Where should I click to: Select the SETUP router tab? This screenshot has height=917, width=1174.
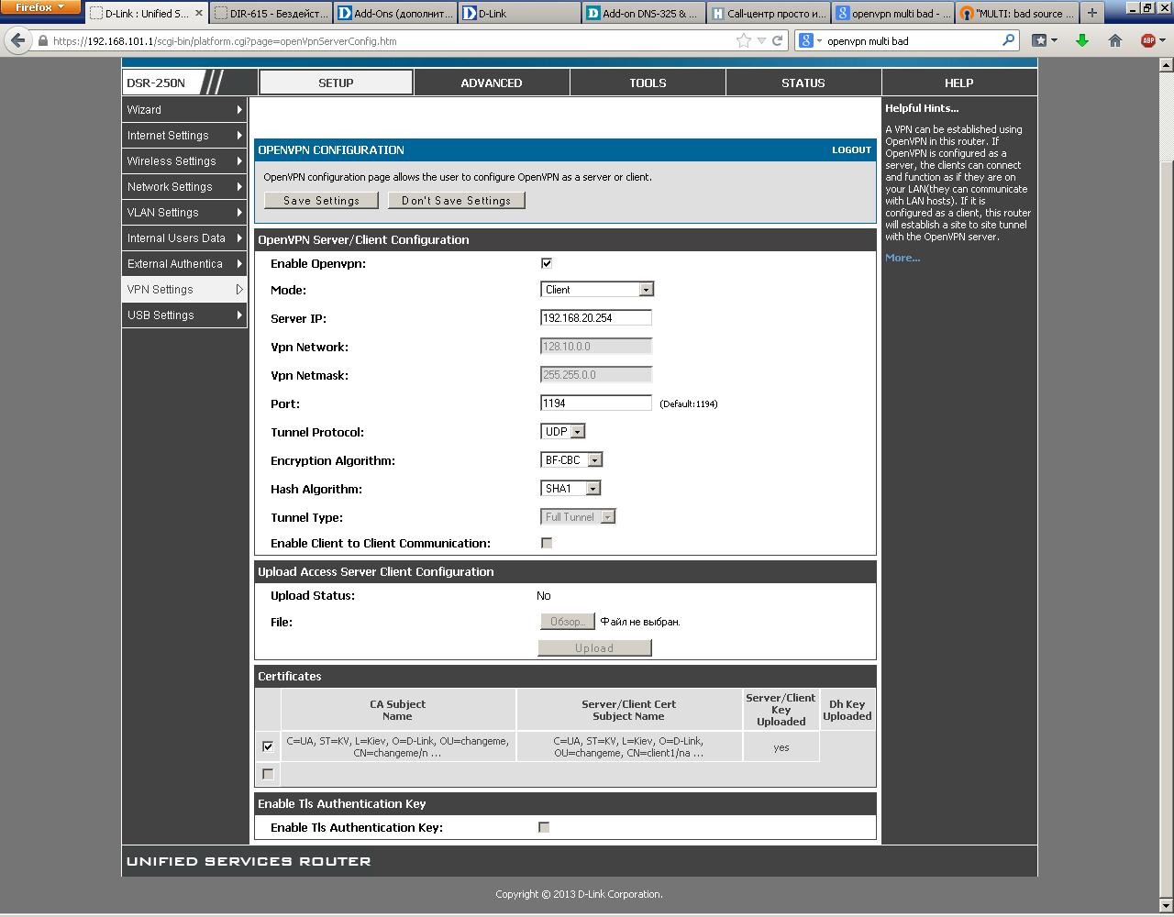pyautogui.click(x=336, y=83)
